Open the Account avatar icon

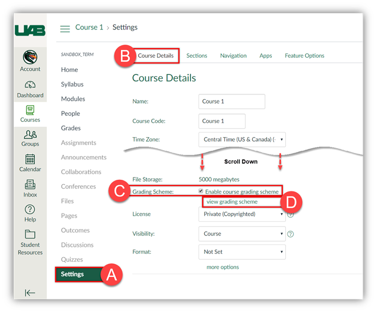(30, 57)
